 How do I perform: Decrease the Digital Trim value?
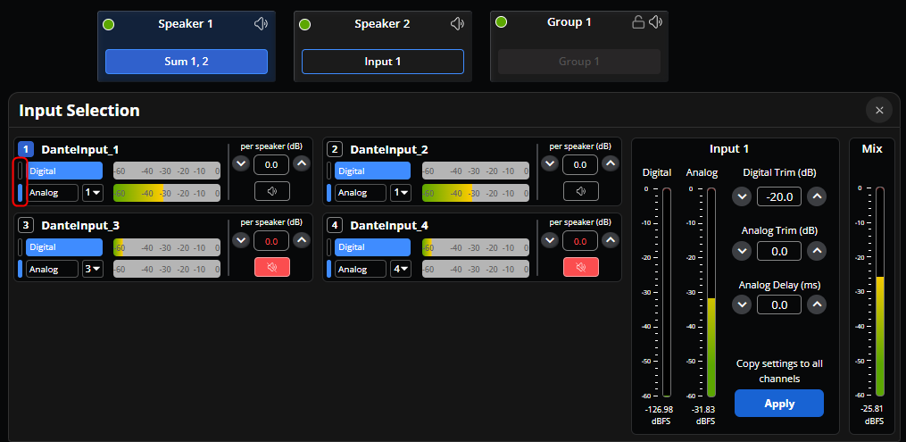click(742, 197)
